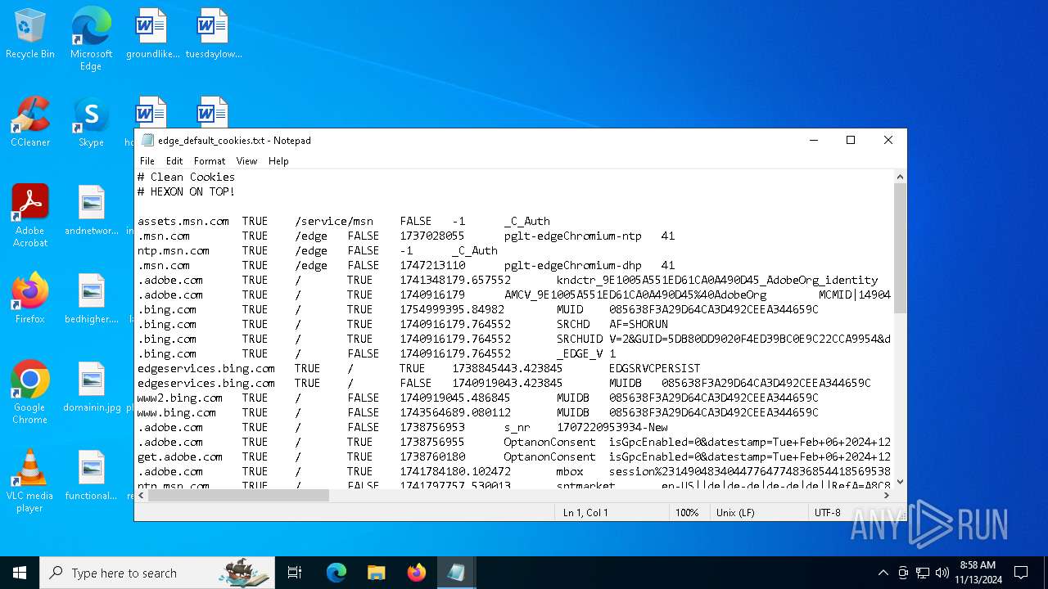Click the 'get.adobe.com' entry

(x=180, y=456)
